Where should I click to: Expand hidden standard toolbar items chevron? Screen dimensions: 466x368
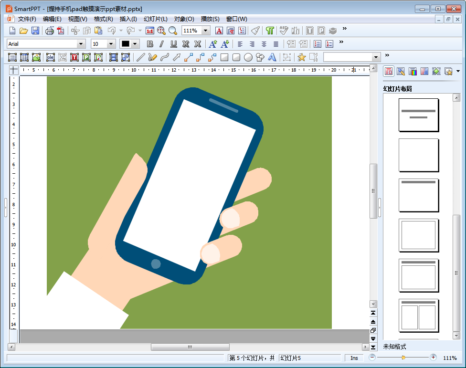pyautogui.click(x=344, y=29)
